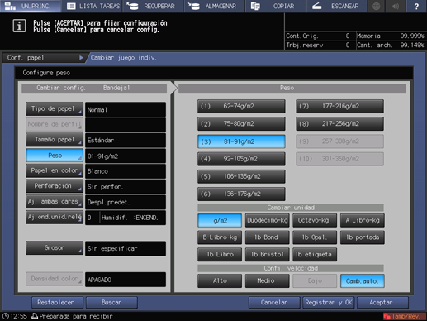The image size is (427, 321).
Task: Select weight (7) 177-216g/m2
Action: pyautogui.click(x=339, y=106)
